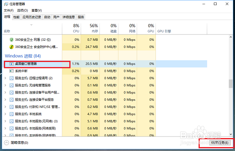Viewport: 235px width, 151px height.
Task: Click the scroll-up arrow of the process list
Action: click(231, 37)
